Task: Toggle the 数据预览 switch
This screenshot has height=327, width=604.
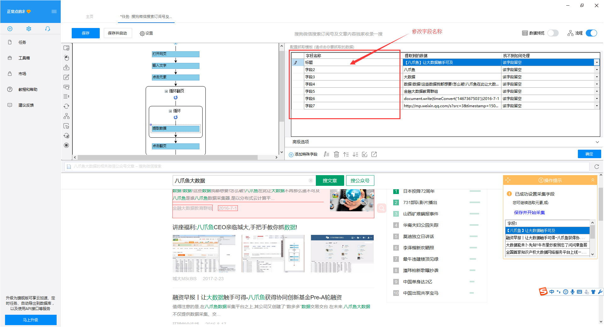Action: [553, 33]
